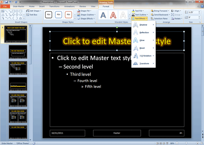Select the right arrow shape in shapes gallery
The width and height of the screenshot is (204, 145).
pos(13,15)
